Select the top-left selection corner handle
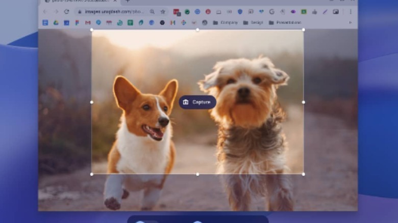The width and height of the screenshot is (398, 223). (92, 30)
